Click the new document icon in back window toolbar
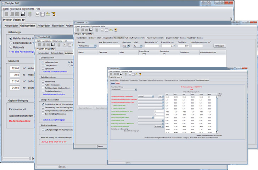 (x=6, y=14)
